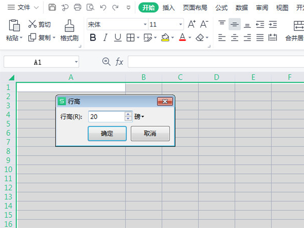
Task: Click decrease indent icon
Action: click(x=260, y=24)
